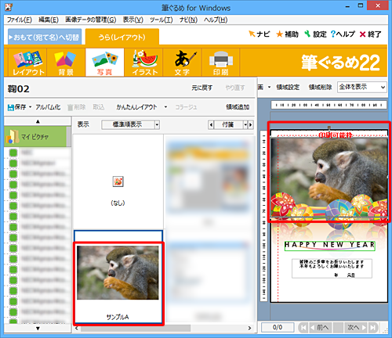Open the ヘルプ(H) menu
Screen dimensions: 392x338
[216, 20]
